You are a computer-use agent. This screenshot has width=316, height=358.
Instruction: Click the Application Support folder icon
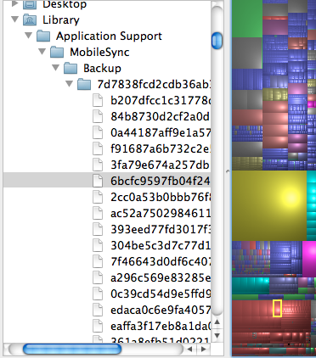43,36
